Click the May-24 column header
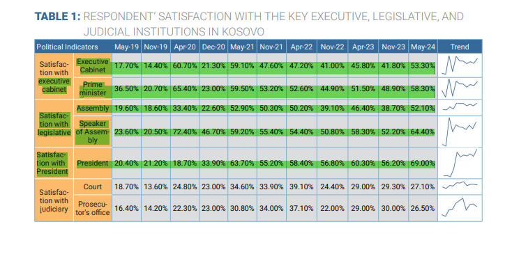Image resolution: width=505 pixels, height=263 pixels. pos(423,47)
